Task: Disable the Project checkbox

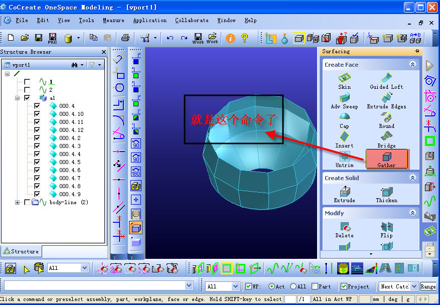Action: [x=344, y=286]
